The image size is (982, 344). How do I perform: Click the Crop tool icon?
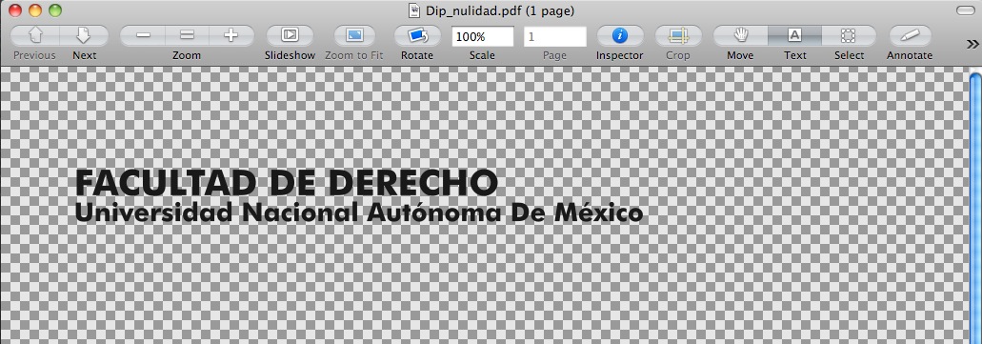pos(677,35)
